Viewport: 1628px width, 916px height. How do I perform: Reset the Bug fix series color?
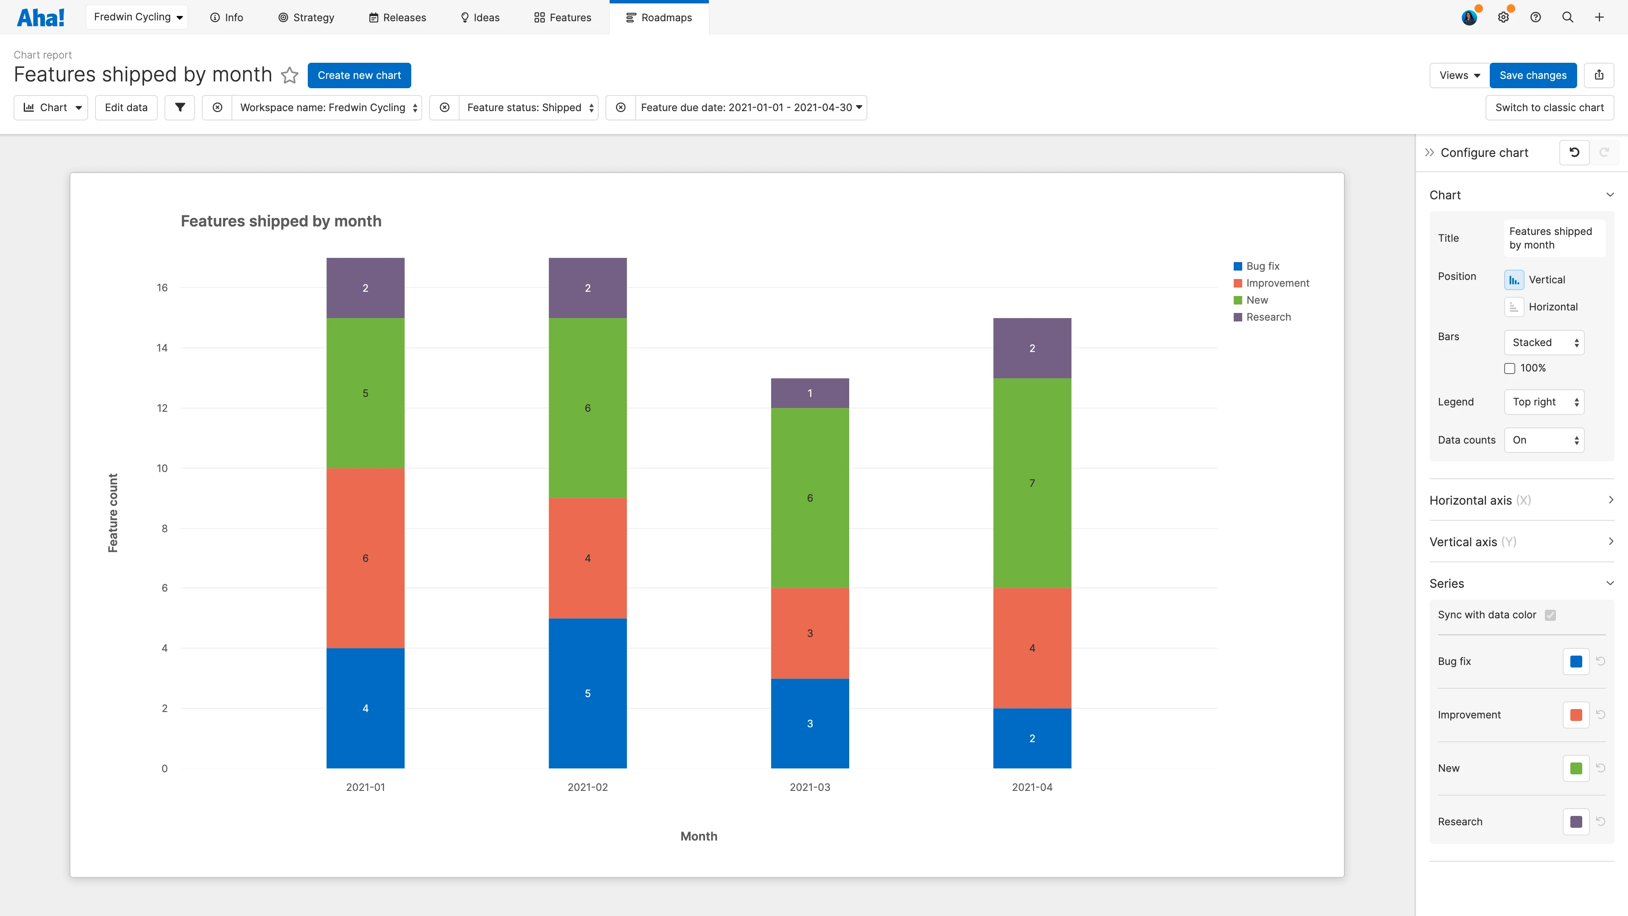tap(1601, 661)
